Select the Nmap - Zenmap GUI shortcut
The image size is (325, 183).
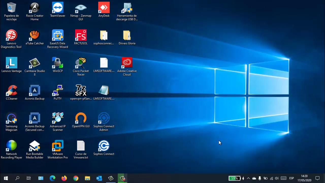[x=81, y=11]
